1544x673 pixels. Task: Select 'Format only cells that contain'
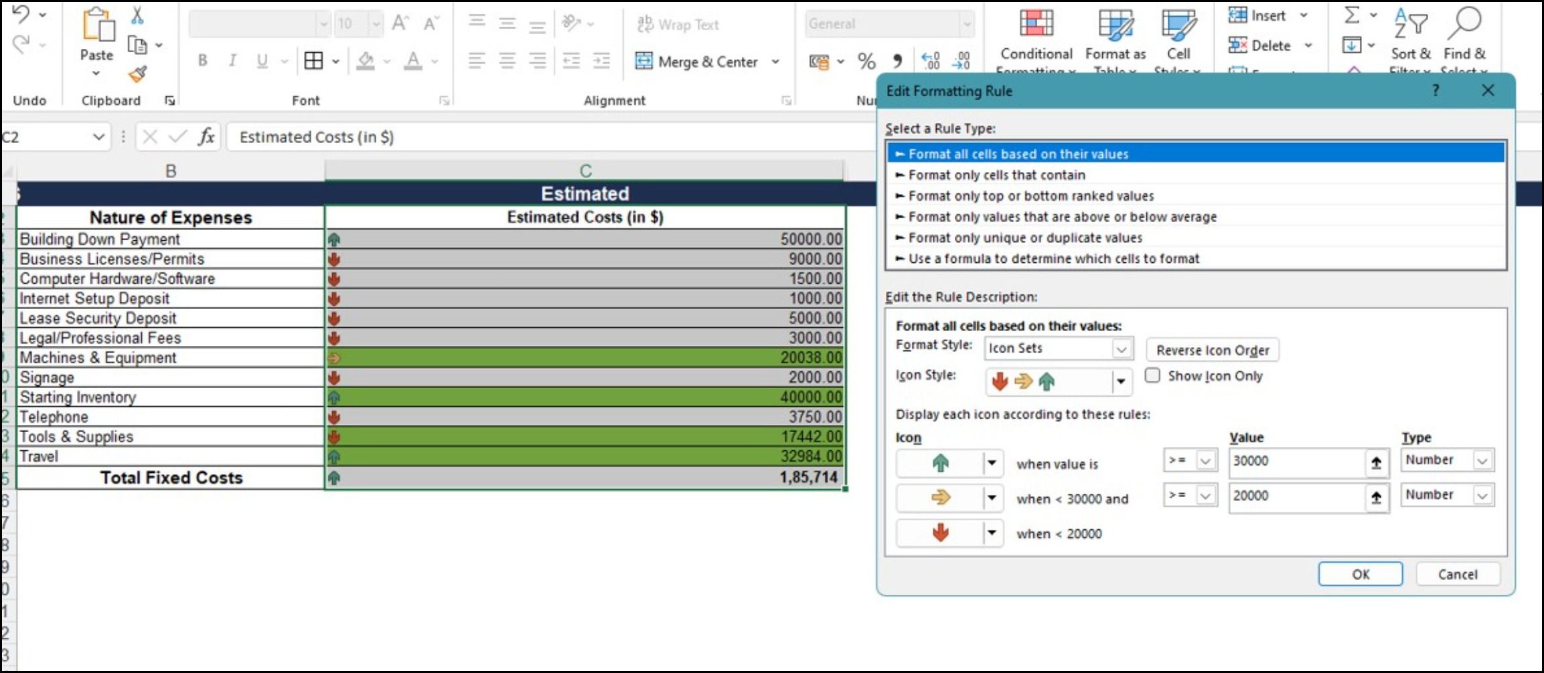click(1196, 175)
